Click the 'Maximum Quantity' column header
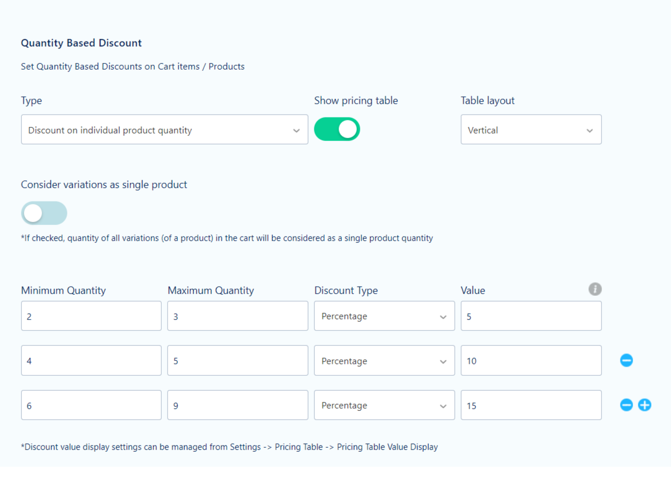 pos(211,291)
